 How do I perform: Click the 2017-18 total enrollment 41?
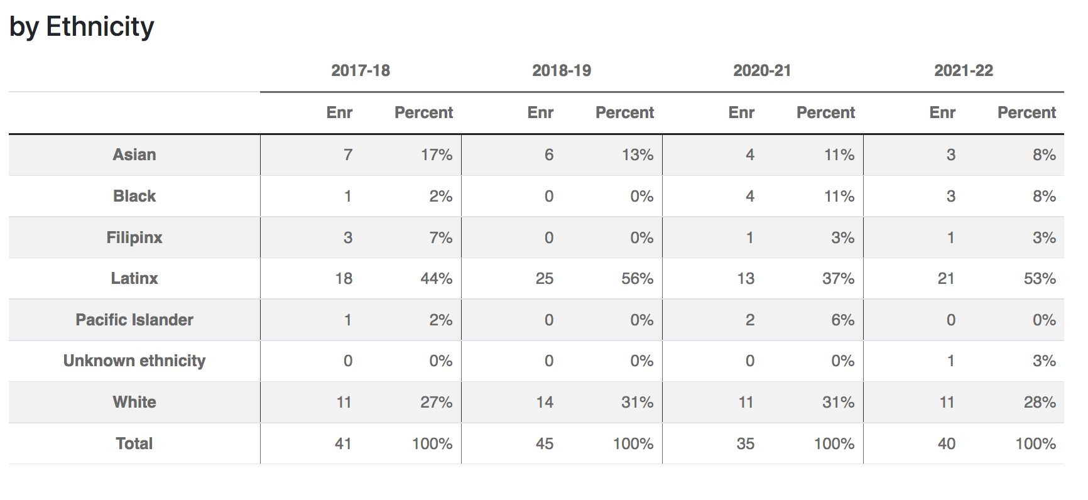(343, 443)
